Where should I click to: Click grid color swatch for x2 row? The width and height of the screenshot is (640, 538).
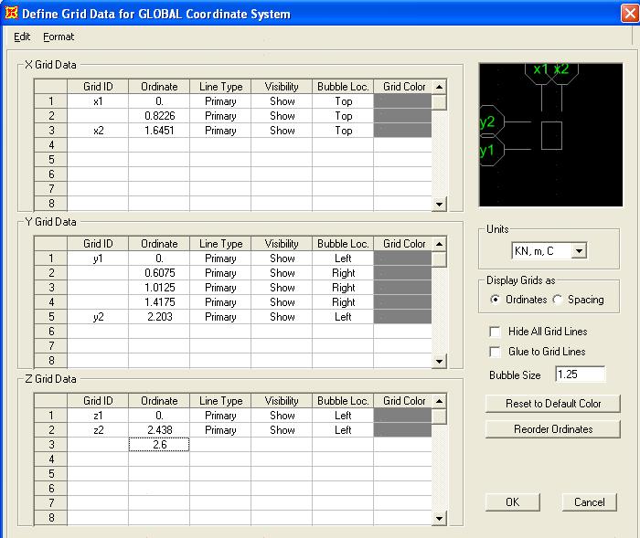pyautogui.click(x=402, y=131)
